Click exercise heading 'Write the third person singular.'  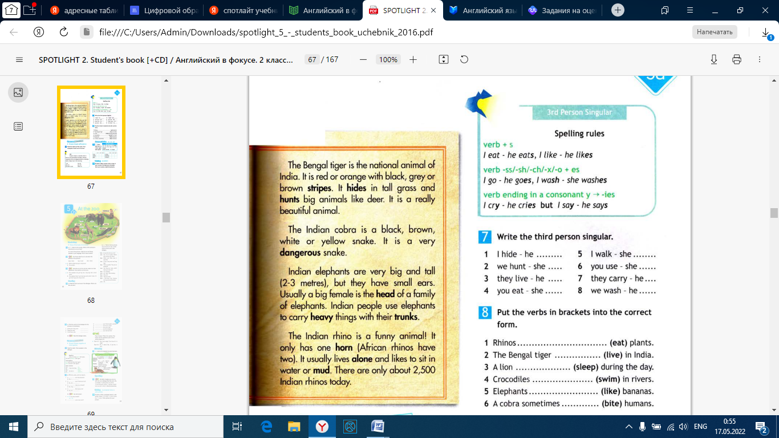(555, 237)
